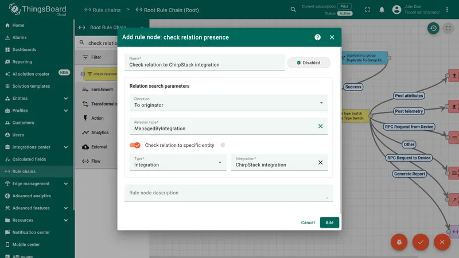Expand the Profiles menu
The image size is (459, 258).
[x=66, y=111]
